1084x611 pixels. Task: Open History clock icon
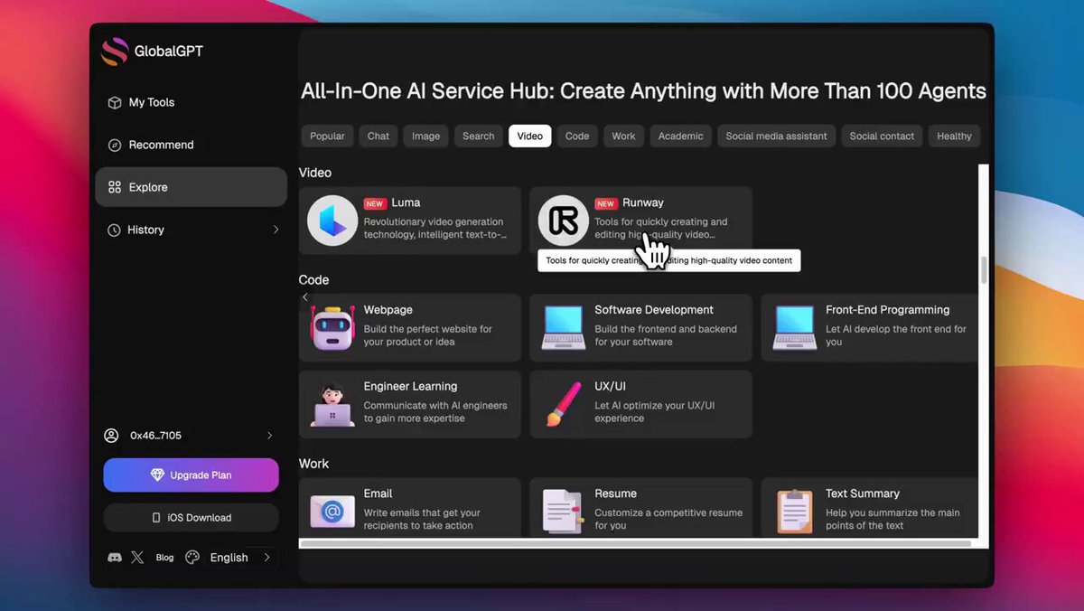pos(115,230)
